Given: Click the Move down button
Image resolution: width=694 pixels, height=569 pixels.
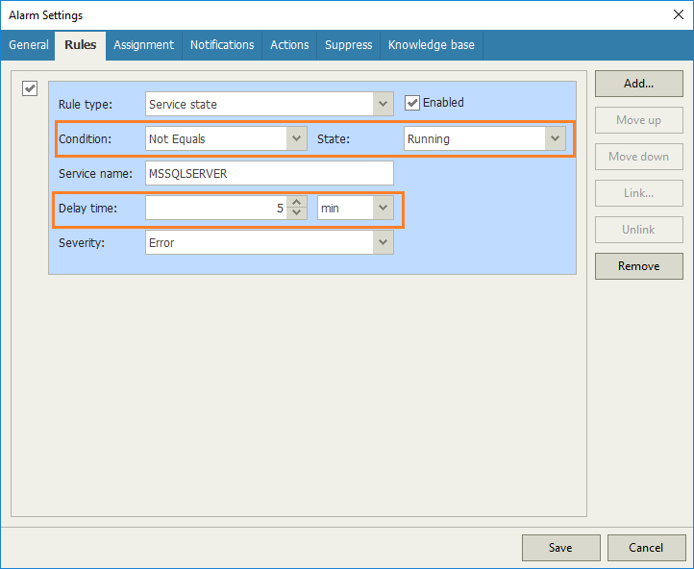Looking at the screenshot, I should 638,157.
